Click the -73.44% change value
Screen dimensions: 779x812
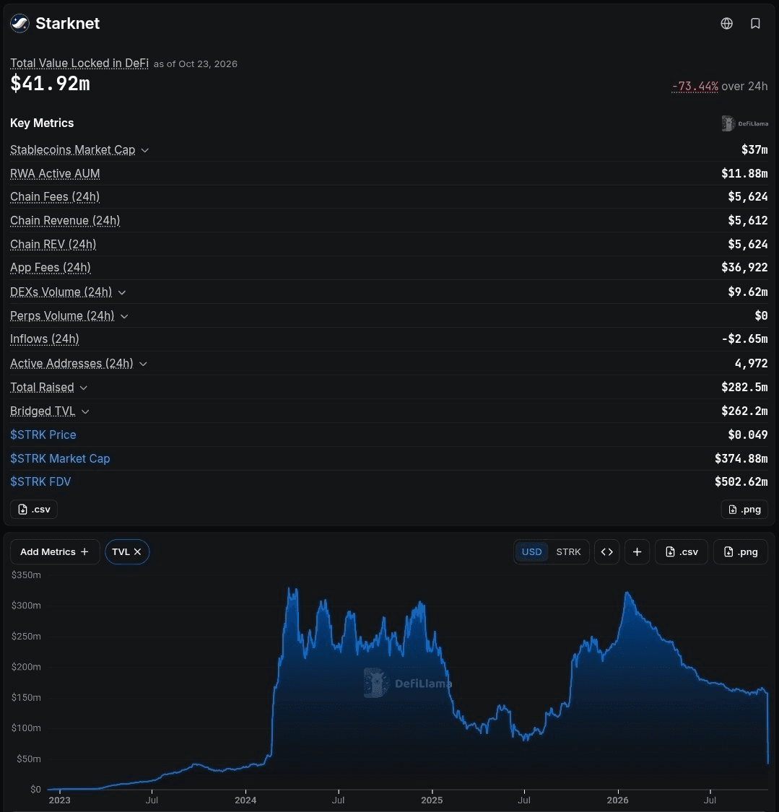point(695,87)
